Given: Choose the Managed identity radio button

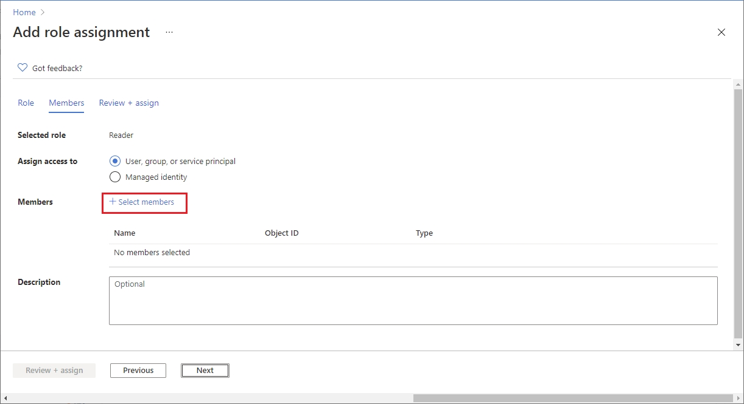Looking at the screenshot, I should click(115, 177).
